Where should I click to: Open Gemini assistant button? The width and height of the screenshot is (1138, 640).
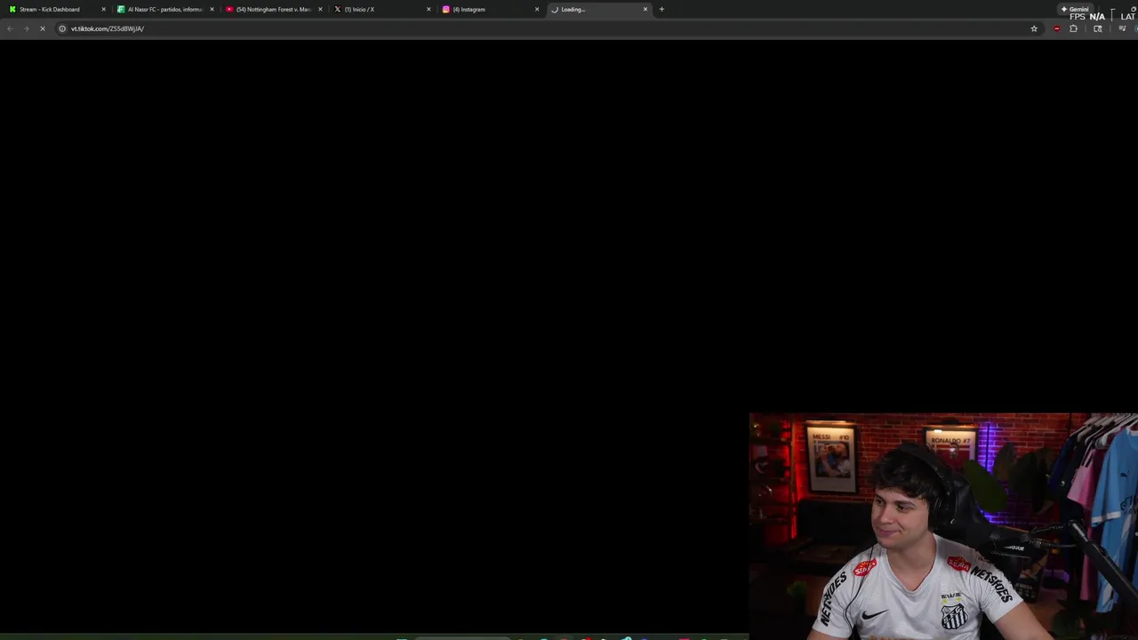pos(1075,9)
